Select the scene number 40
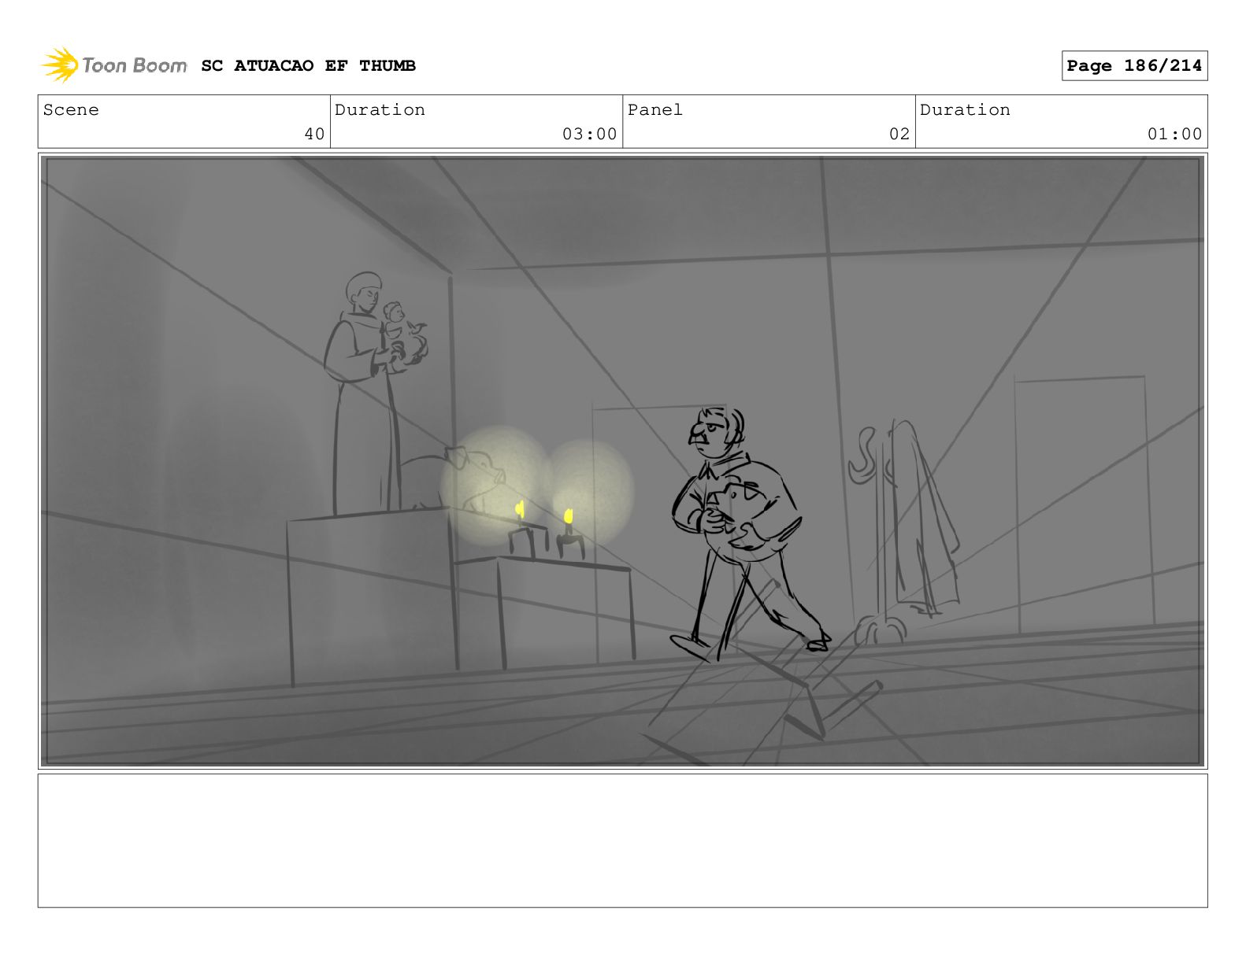This screenshot has width=1246, height=964. [314, 134]
